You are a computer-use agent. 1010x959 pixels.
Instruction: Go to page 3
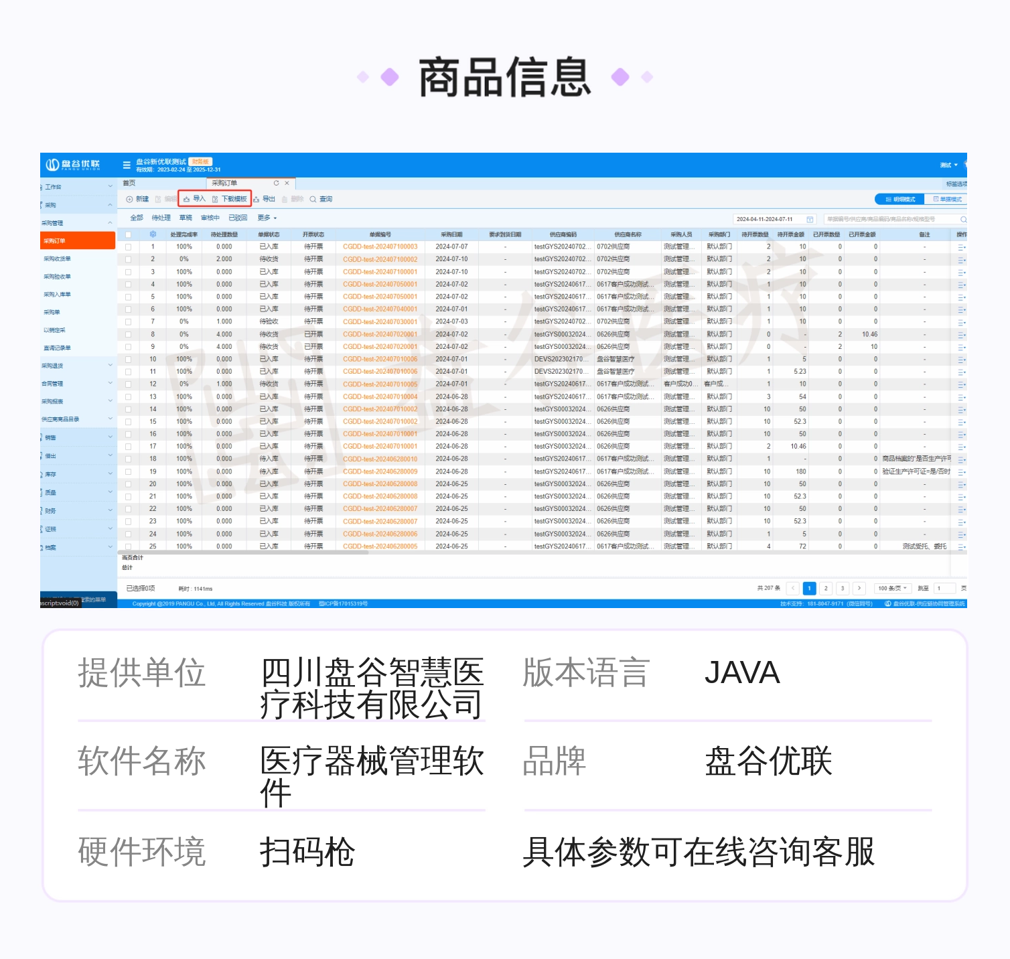843,588
